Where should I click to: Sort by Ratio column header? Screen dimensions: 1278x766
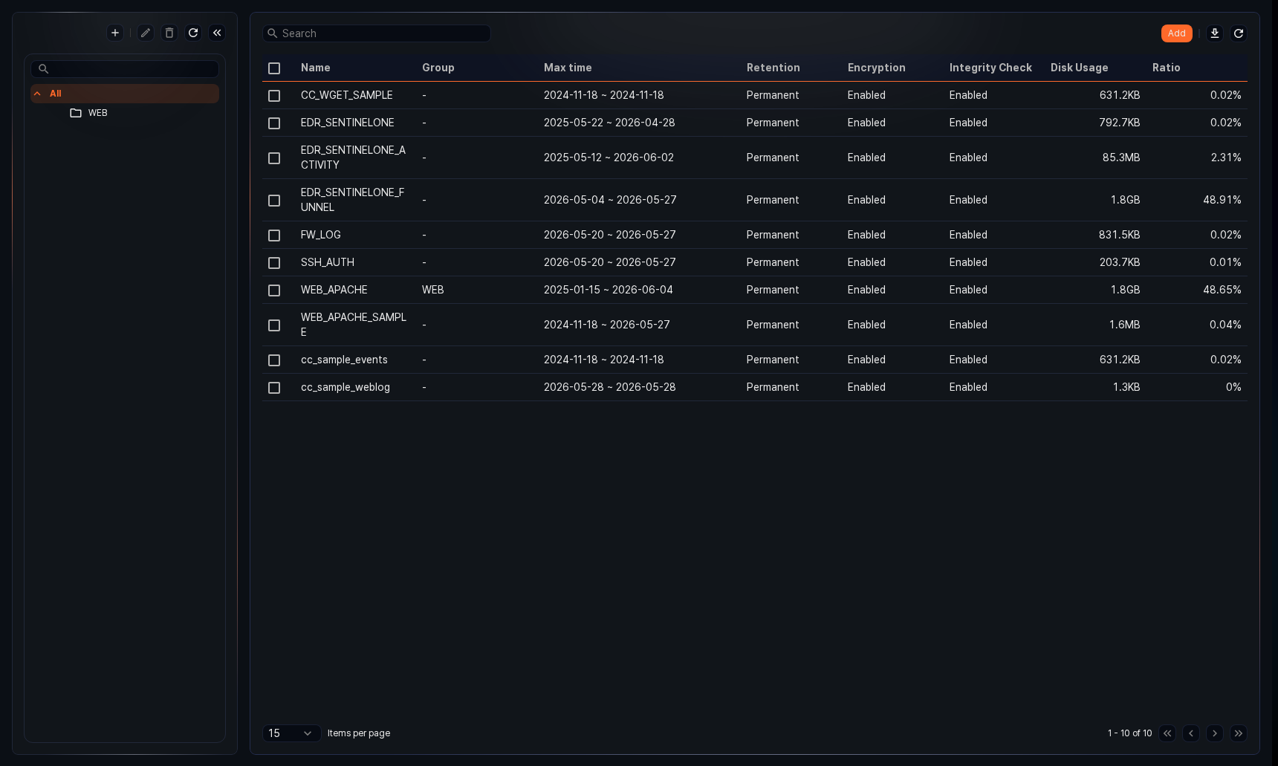tap(1167, 68)
